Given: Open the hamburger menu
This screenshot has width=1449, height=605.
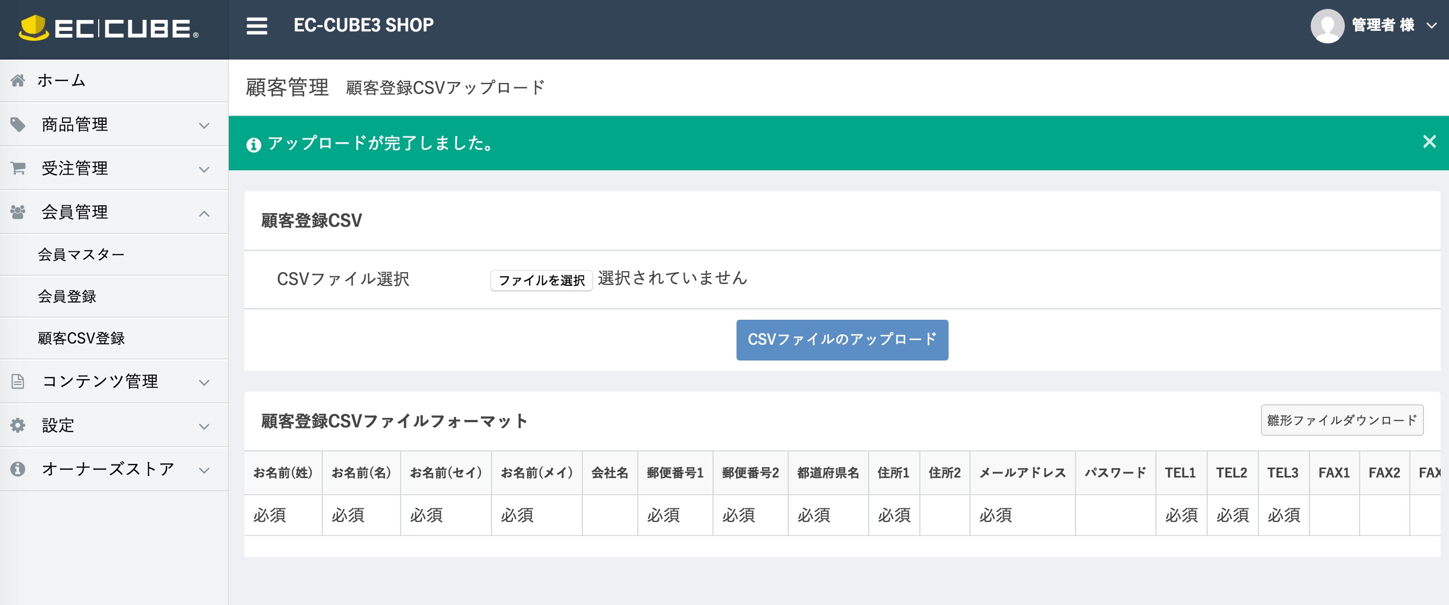Looking at the screenshot, I should 256,25.
